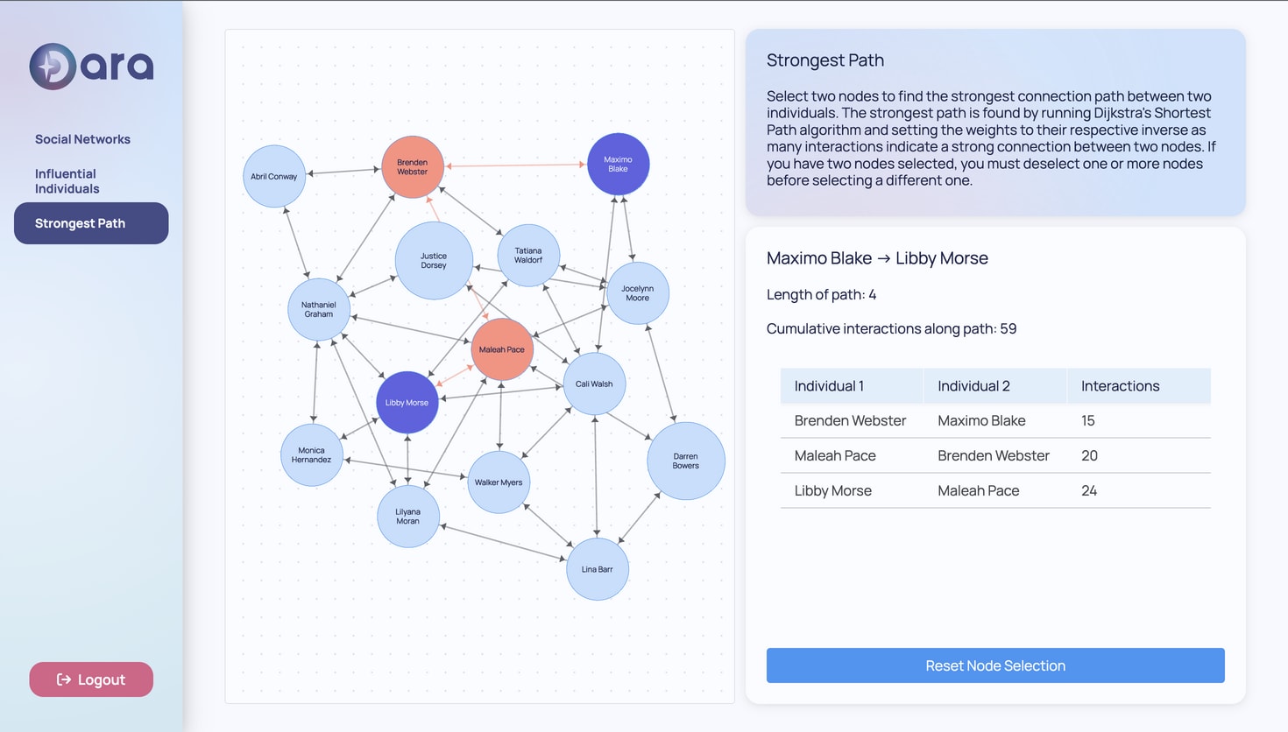Deselect the Maximo Blake node
Screen dimensions: 1288x732
(618, 164)
